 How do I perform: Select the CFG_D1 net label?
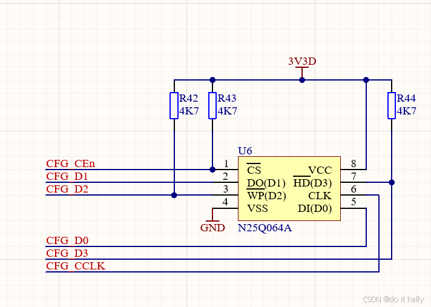[x=67, y=176]
